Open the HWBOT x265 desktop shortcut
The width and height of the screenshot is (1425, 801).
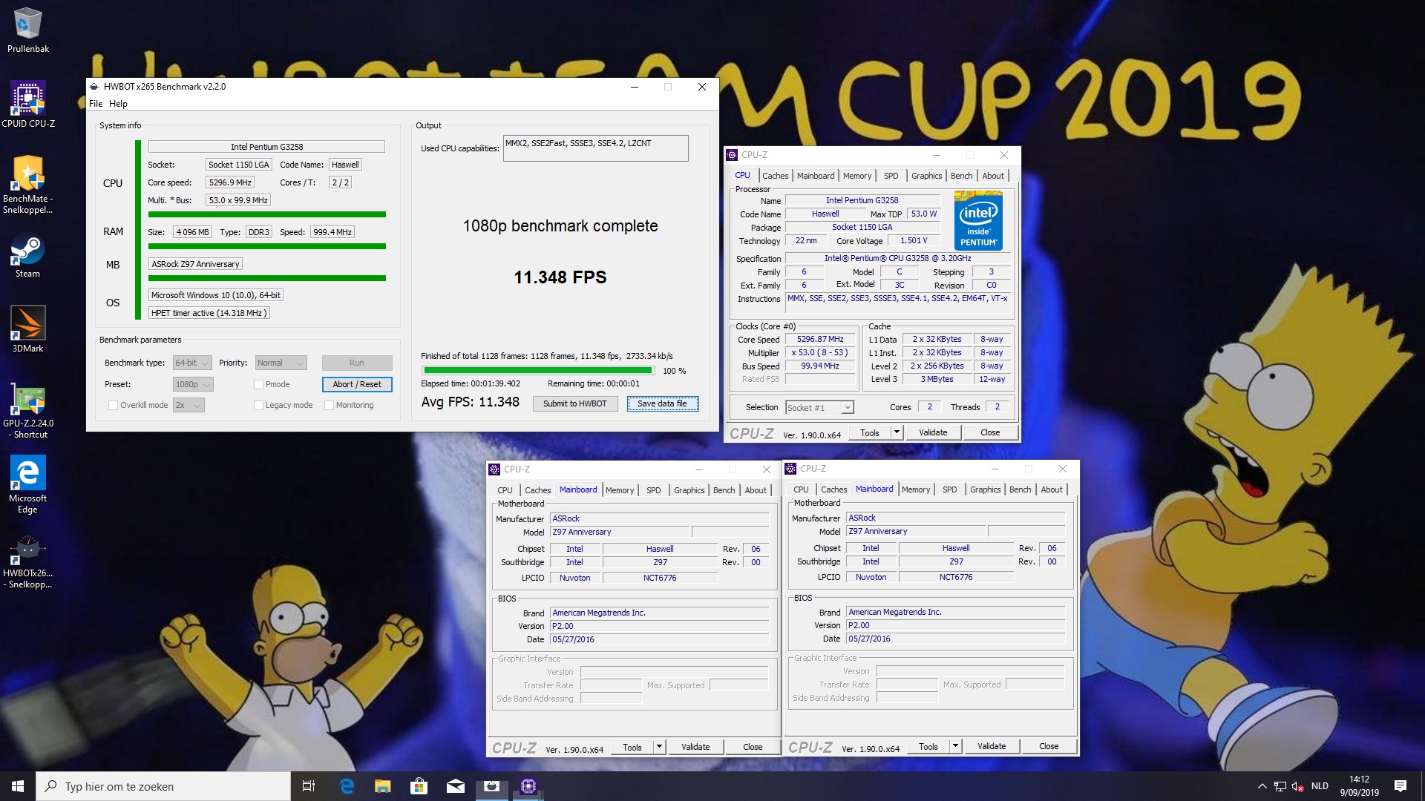click(x=27, y=562)
